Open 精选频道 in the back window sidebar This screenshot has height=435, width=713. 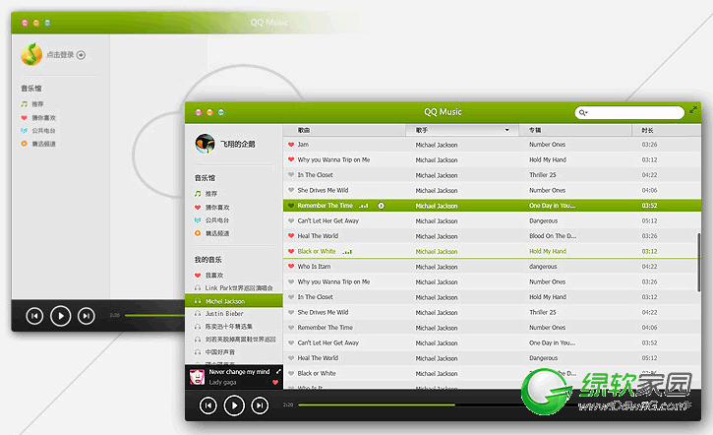pos(43,144)
